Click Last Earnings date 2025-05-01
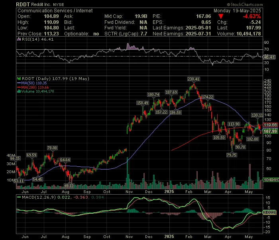Image resolution: width=279 pixels, height=240 pixels. click(x=198, y=28)
